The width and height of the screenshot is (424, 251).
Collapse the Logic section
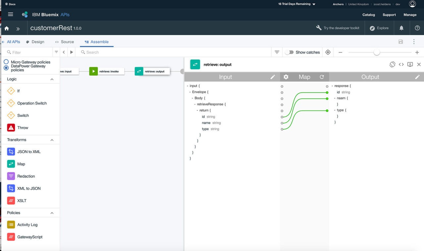pos(52,79)
